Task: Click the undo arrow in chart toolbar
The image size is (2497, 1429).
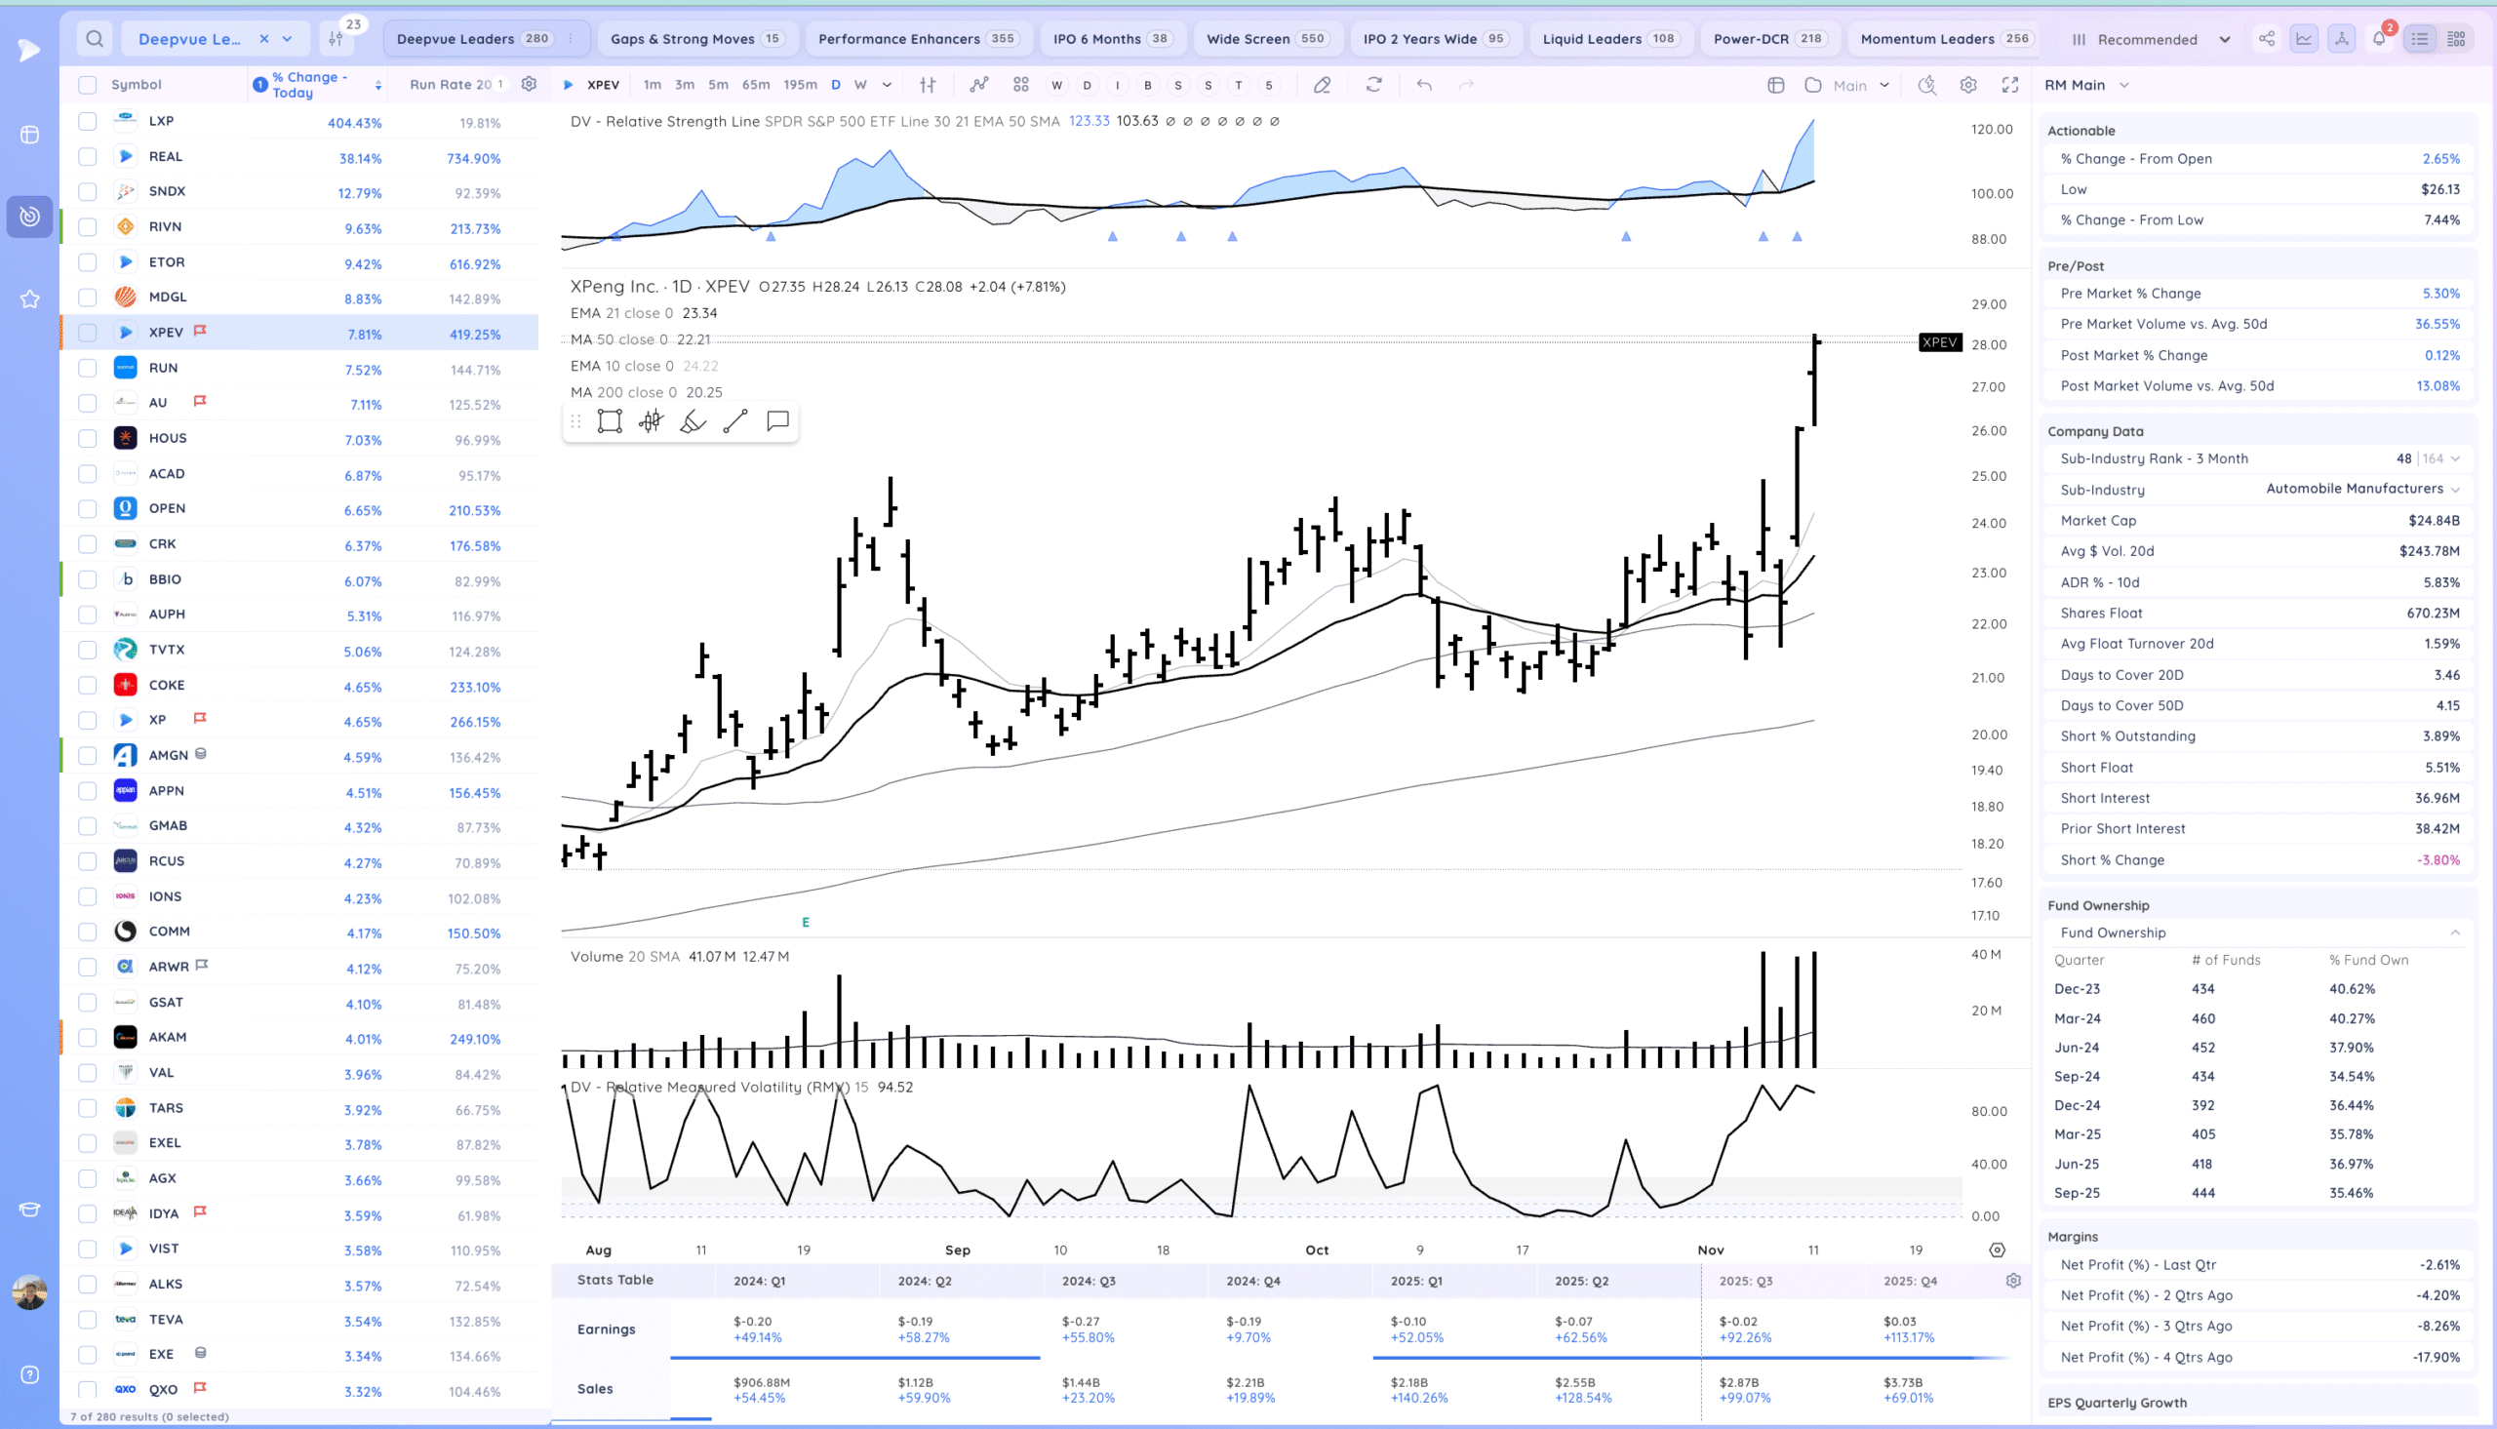Action: [x=1425, y=86]
